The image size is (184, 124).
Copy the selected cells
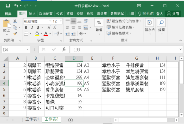point(15,28)
